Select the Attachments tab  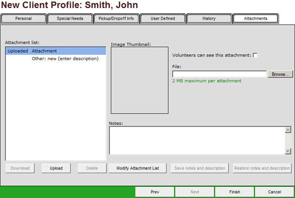255,18
